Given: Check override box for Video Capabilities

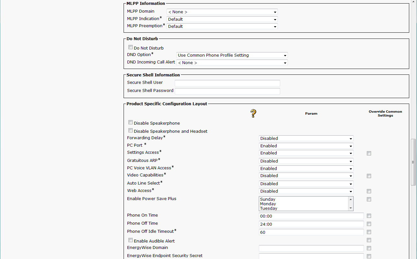Looking at the screenshot, I should pos(369,176).
